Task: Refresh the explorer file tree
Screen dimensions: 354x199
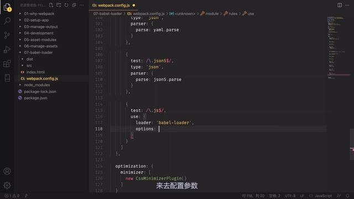Action: click(x=66, y=5)
